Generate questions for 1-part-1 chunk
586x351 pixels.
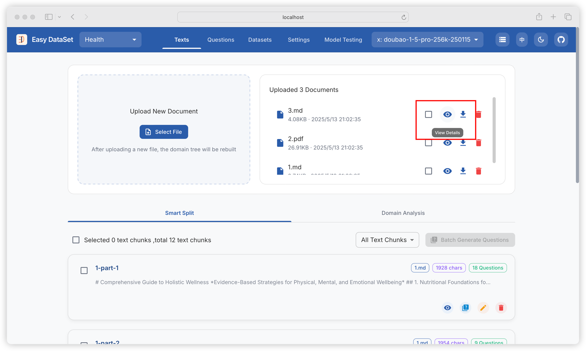click(465, 308)
